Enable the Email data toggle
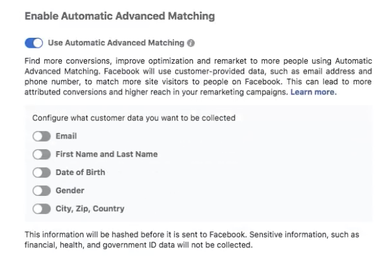 [42, 136]
